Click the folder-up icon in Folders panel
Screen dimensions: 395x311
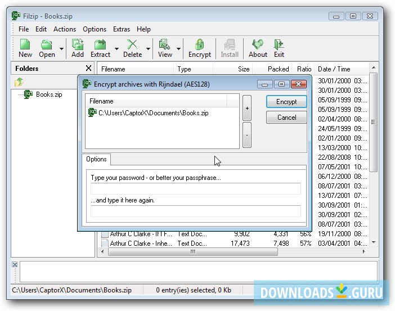(19, 82)
